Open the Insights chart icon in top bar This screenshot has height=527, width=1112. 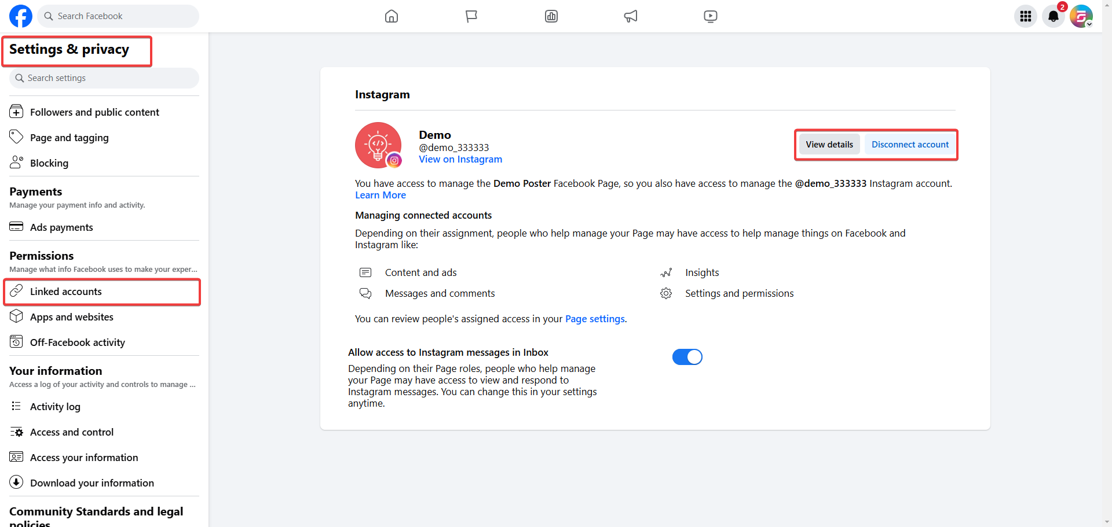551,16
